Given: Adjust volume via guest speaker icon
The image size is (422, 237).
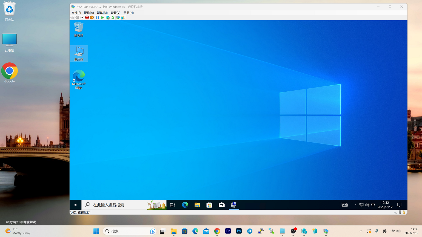Looking at the screenshot, I should coord(367,205).
